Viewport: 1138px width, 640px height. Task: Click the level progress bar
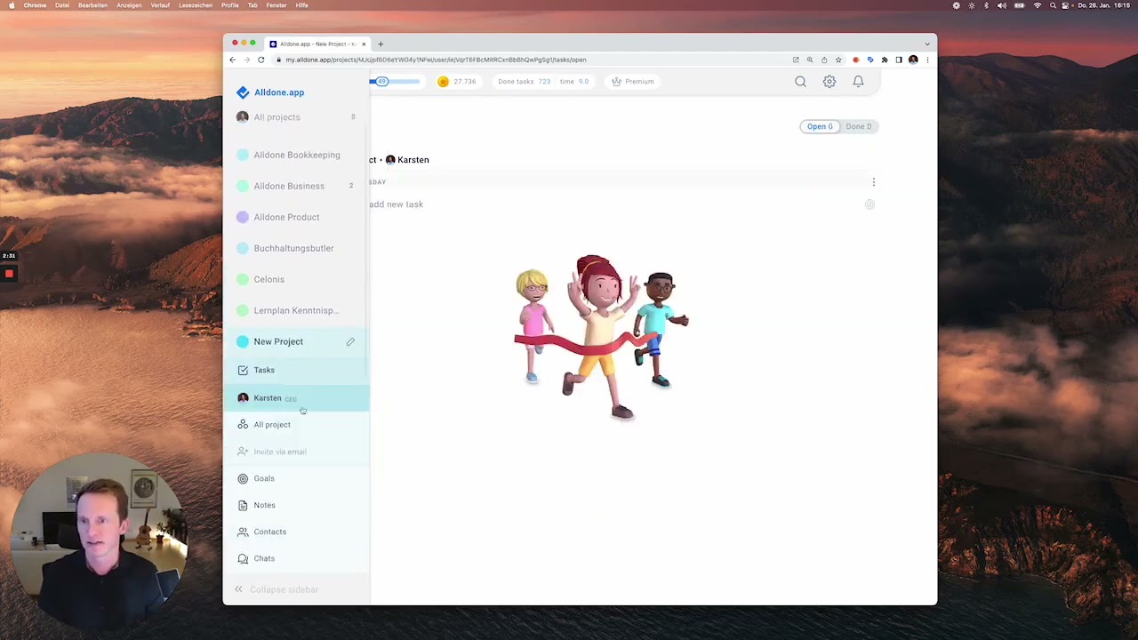point(395,82)
